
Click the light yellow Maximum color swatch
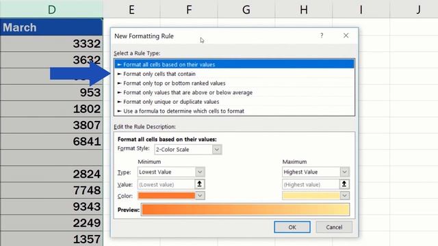click(x=311, y=196)
